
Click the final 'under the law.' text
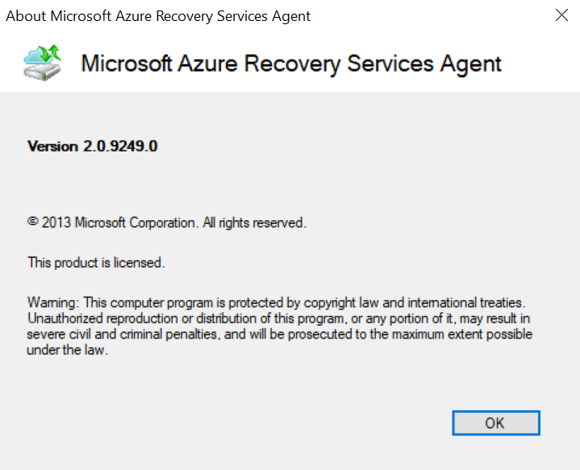67,350
